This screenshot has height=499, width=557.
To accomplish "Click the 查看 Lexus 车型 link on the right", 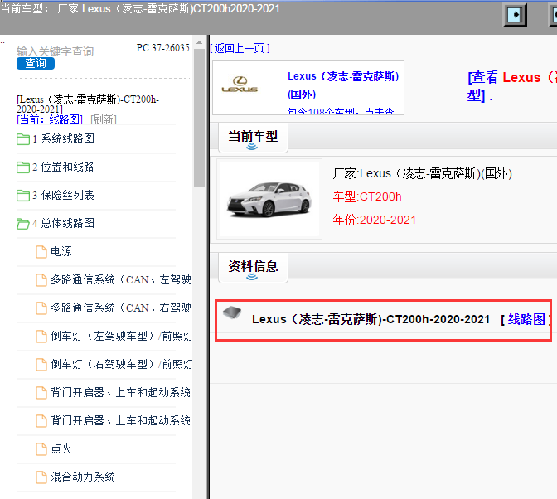I will [x=511, y=86].
